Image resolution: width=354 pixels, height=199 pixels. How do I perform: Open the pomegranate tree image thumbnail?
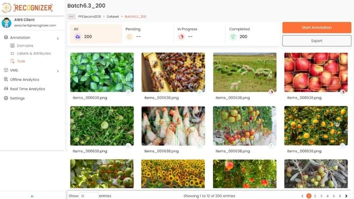[245, 174]
